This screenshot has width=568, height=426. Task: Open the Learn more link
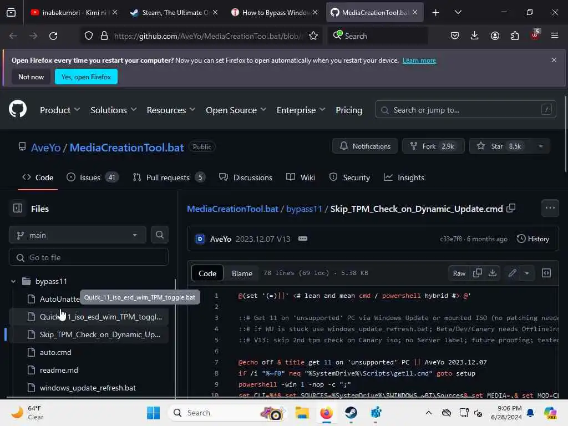click(419, 60)
